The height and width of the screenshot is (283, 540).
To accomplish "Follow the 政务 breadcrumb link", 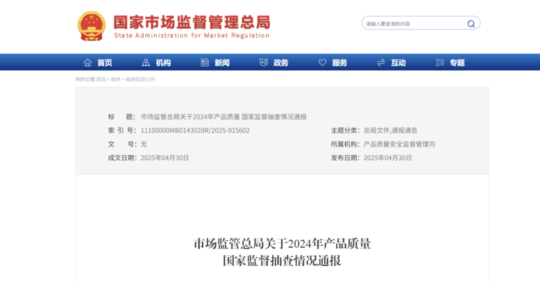I will click(115, 79).
